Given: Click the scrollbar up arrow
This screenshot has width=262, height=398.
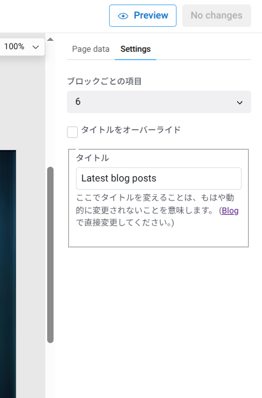Looking at the screenshot, I should (50, 40).
